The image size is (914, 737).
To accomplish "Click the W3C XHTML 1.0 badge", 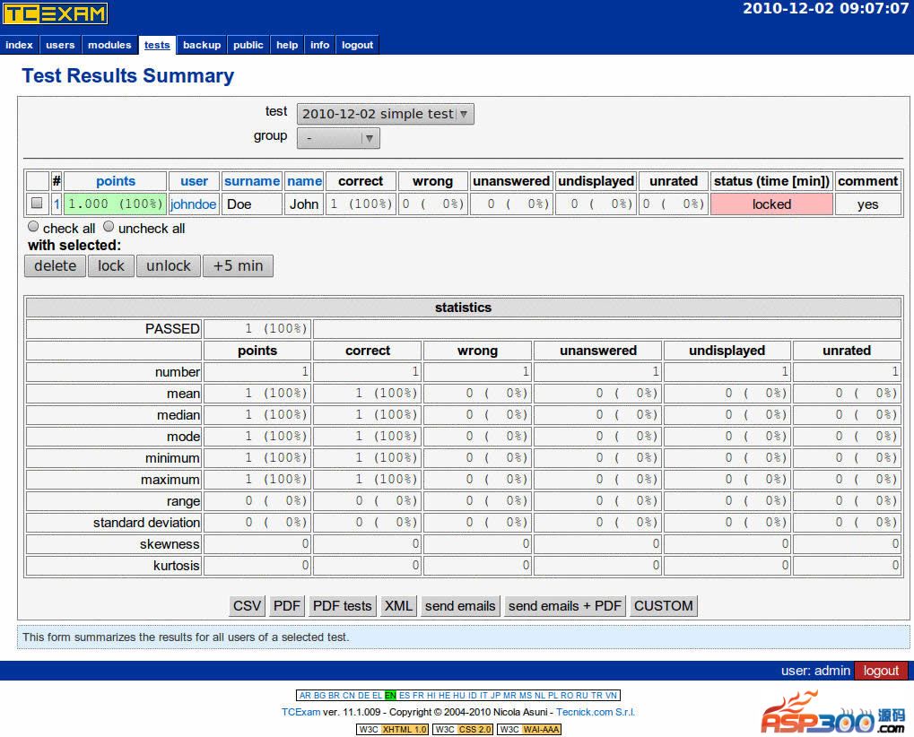I will 393,729.
